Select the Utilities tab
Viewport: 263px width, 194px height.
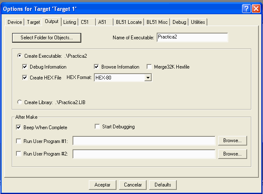(198, 22)
